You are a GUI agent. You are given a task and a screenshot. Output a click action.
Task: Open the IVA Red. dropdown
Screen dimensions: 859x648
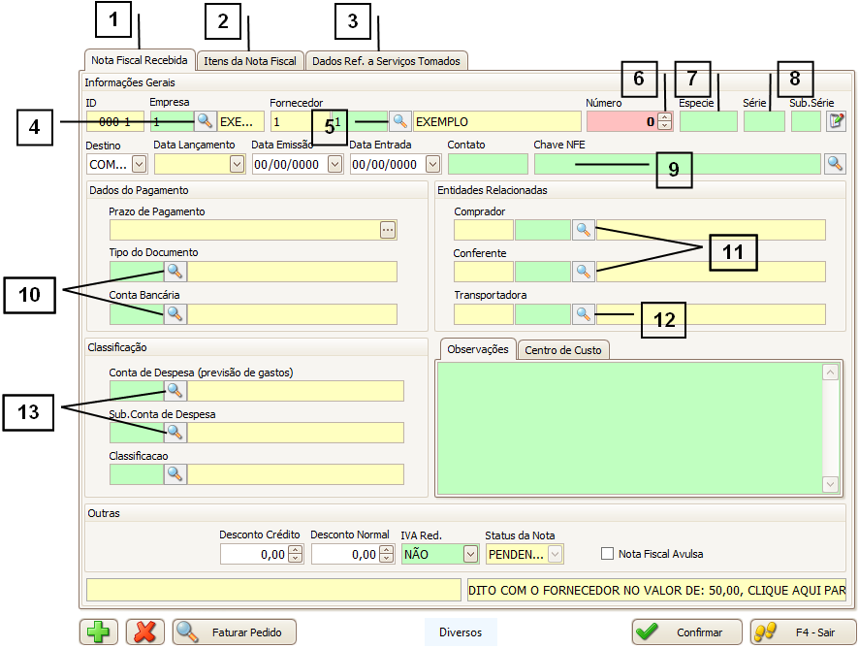point(471,554)
